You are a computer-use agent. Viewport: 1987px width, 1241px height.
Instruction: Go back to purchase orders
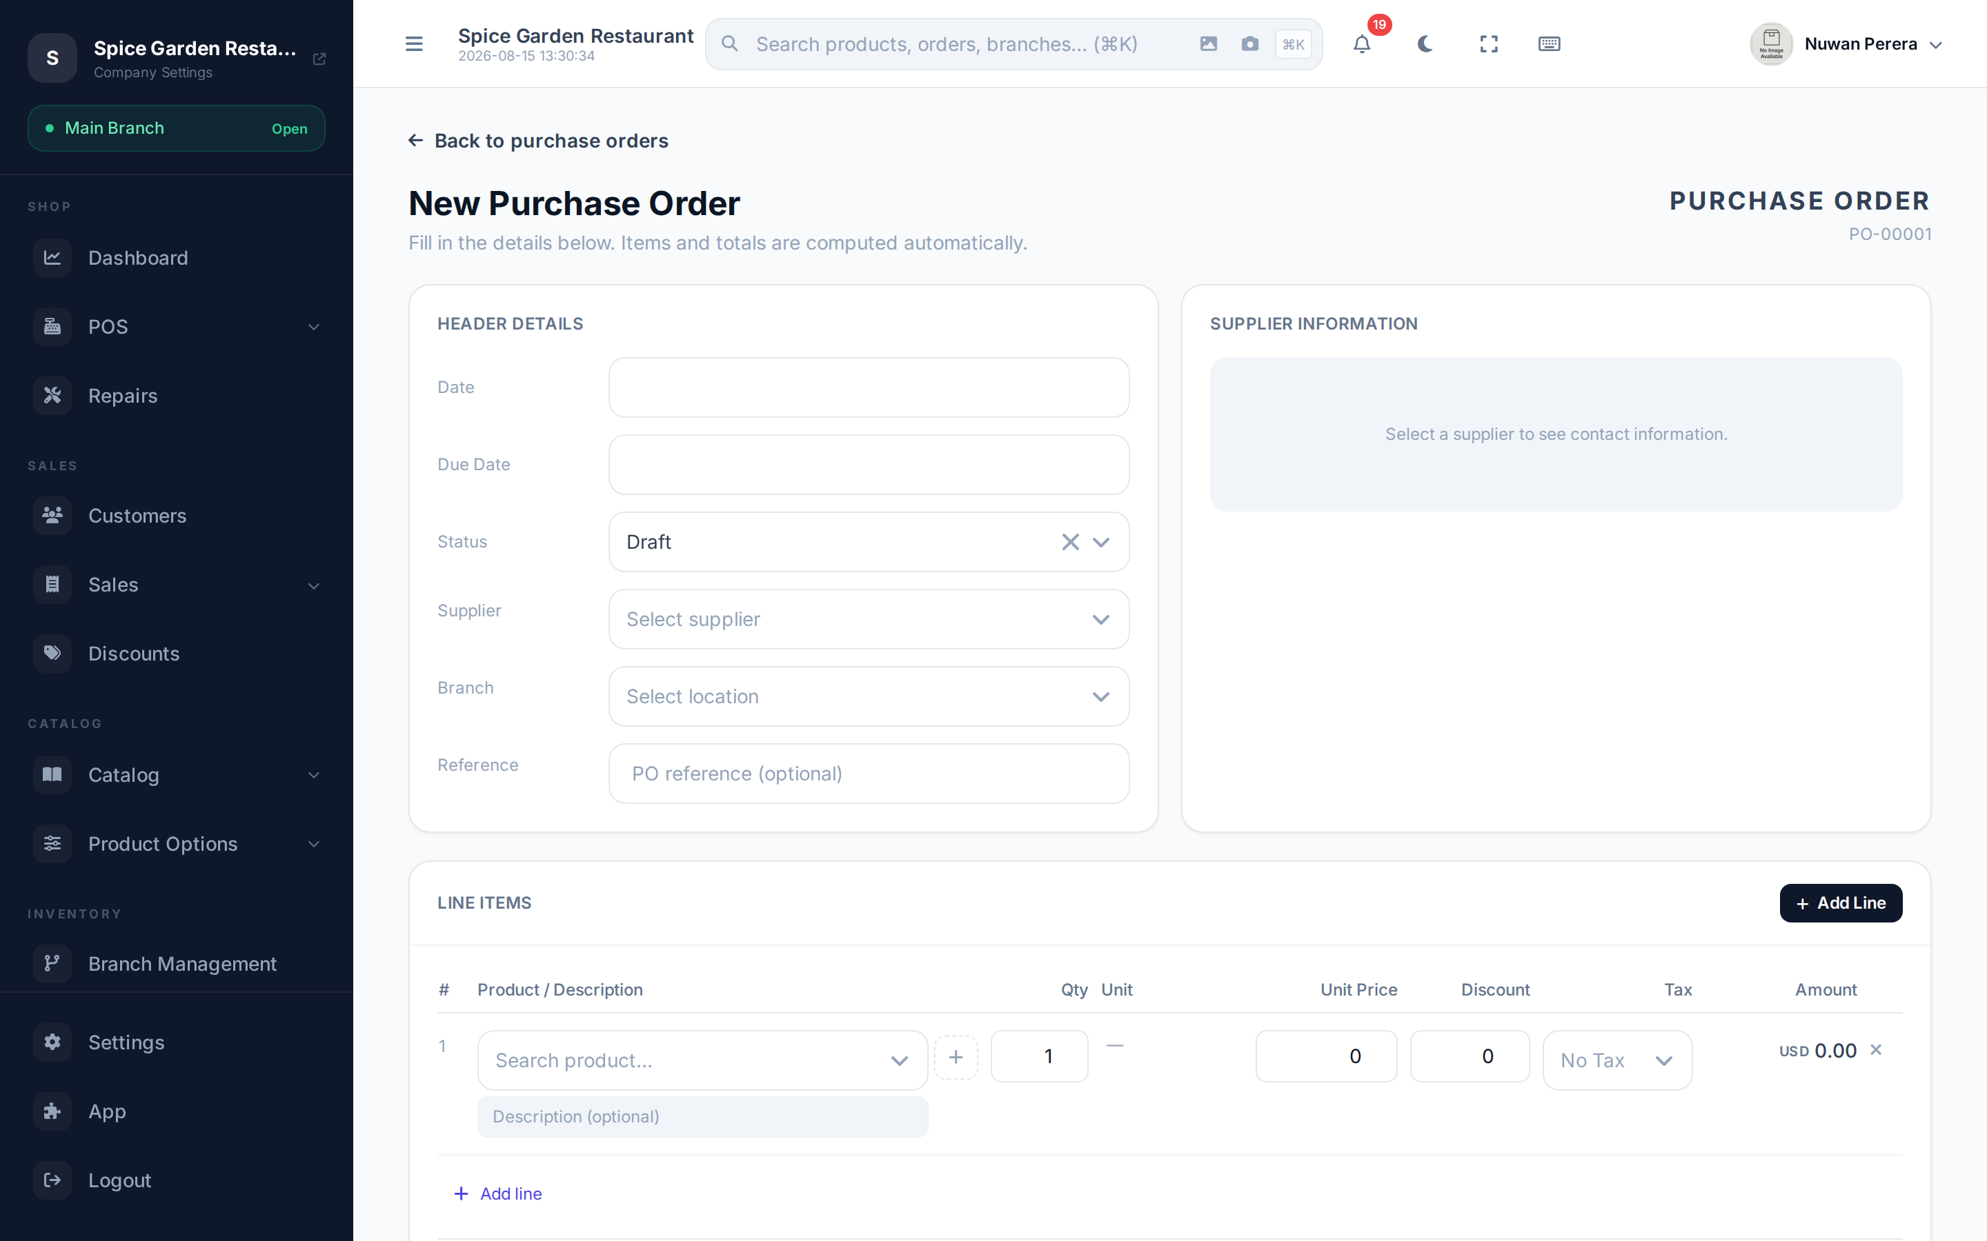pos(539,141)
